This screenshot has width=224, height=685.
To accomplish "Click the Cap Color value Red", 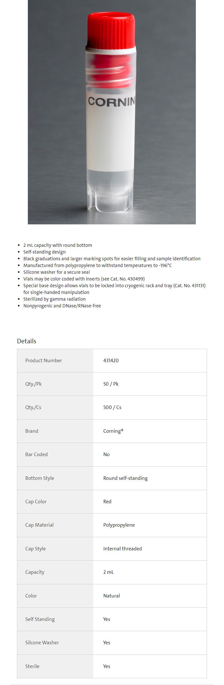I will tap(107, 501).
